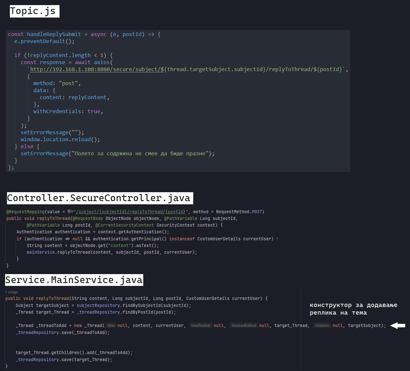
Task: Click the setErrorMessage call with Cyrillic text
Action: (x=44, y=153)
